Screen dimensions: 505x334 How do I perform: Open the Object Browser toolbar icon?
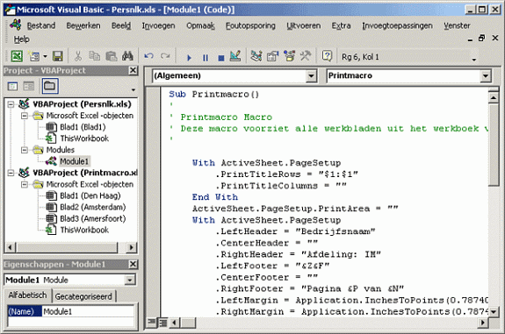point(289,57)
